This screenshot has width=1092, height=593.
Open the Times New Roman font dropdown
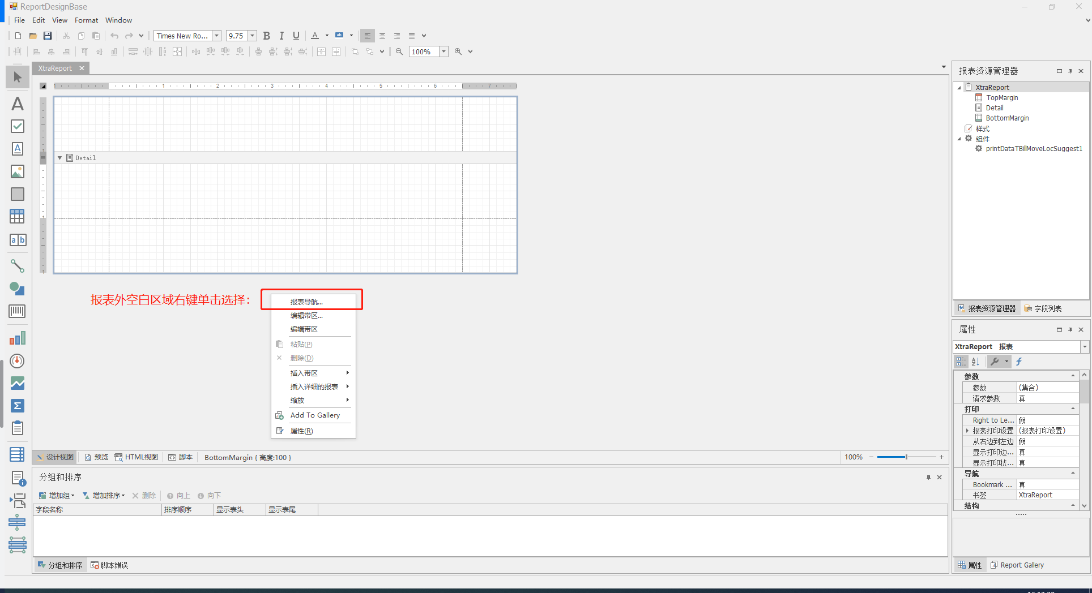[x=216, y=36]
